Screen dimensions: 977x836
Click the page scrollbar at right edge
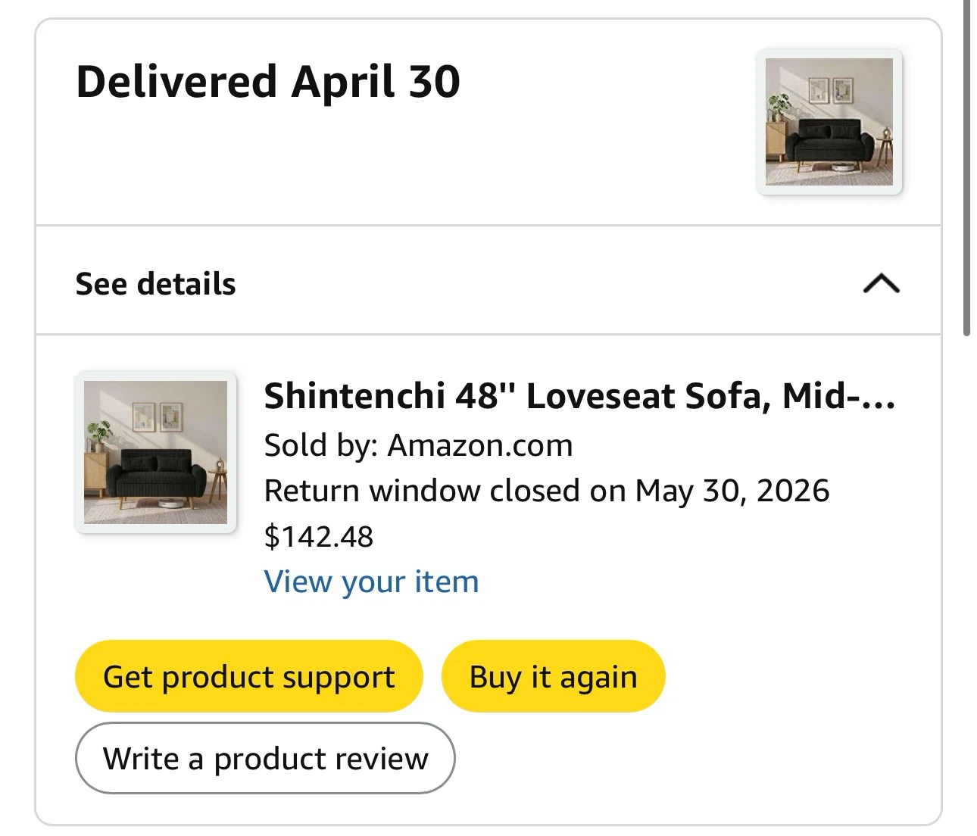(x=966, y=167)
